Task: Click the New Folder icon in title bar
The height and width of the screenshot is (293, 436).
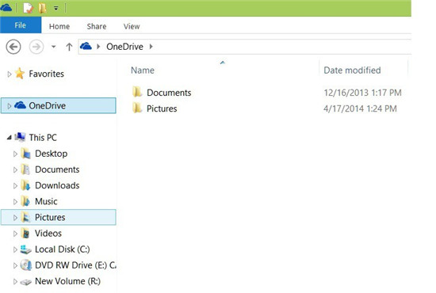Action: pos(43,8)
